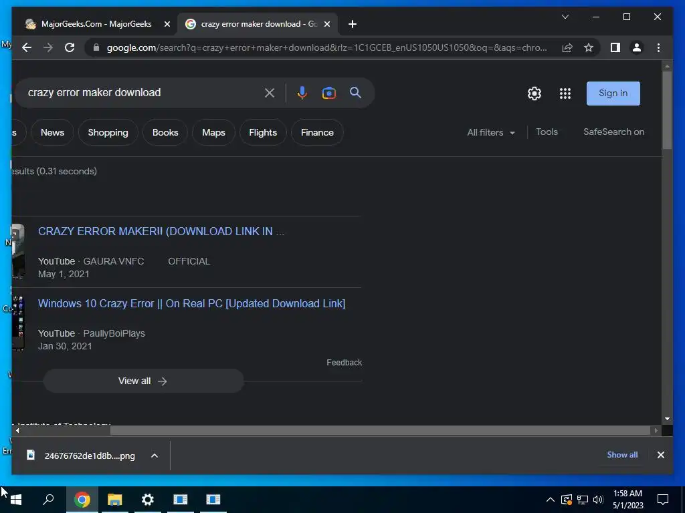
Task: Open volume control in system tray
Action: 598,500
